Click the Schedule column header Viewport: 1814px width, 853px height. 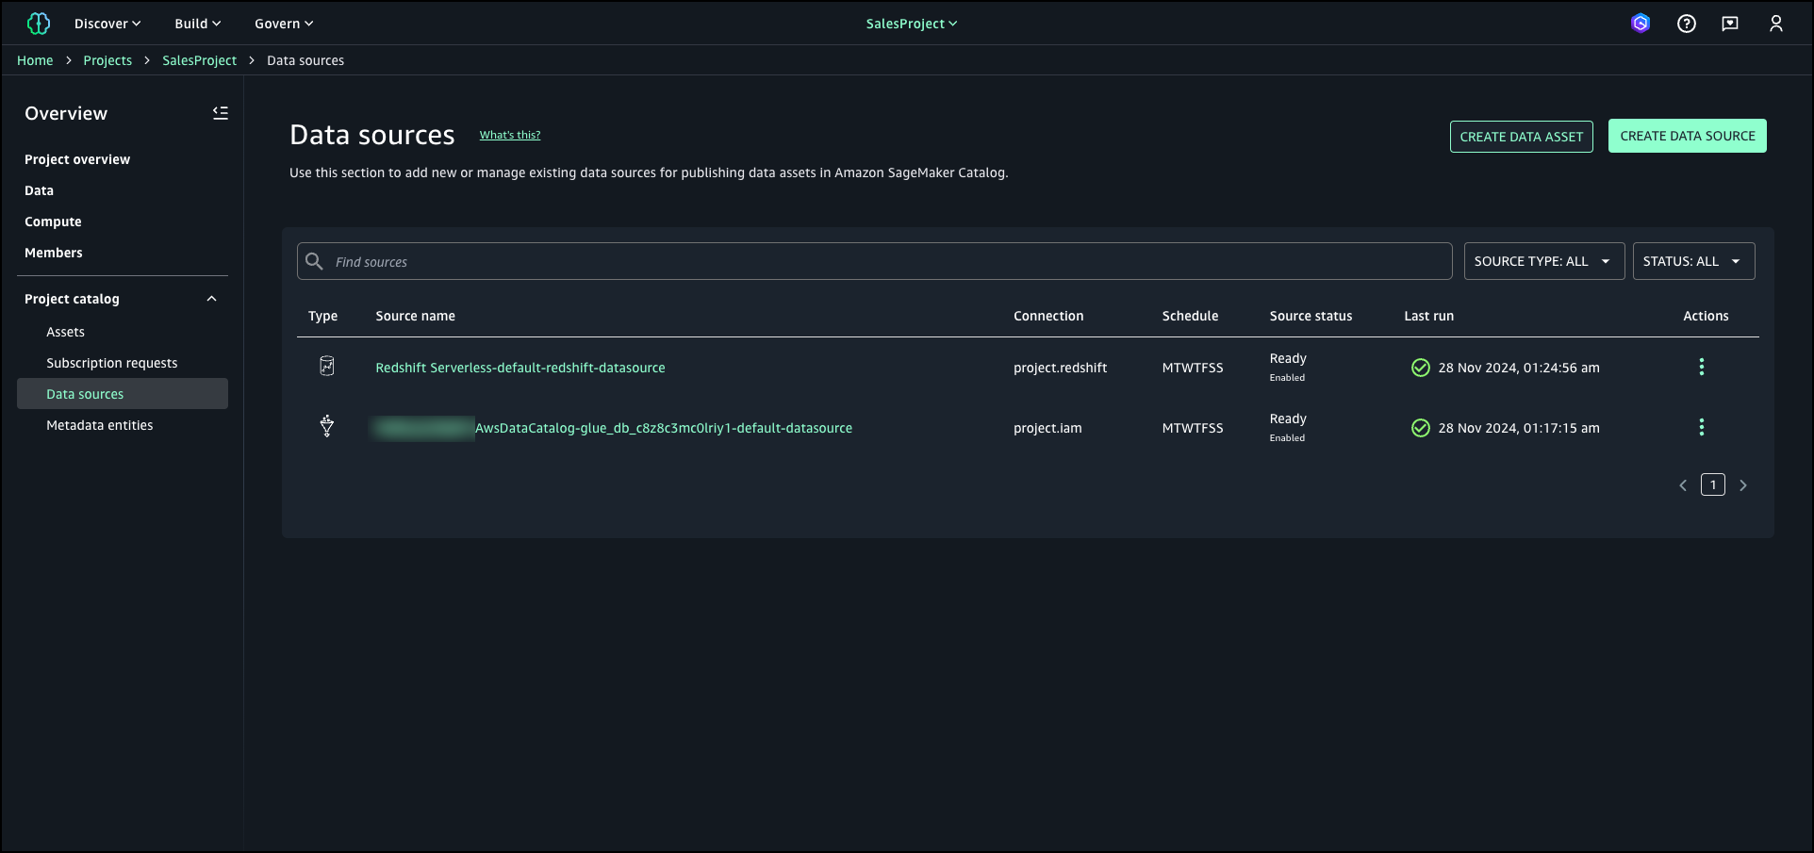tap(1191, 316)
